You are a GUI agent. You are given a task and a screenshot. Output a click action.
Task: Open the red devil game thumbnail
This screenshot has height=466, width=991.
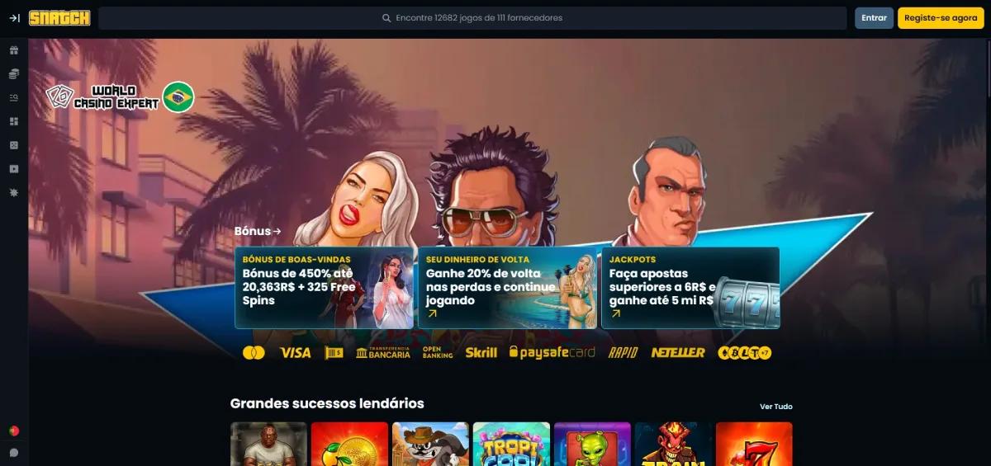coord(673,445)
